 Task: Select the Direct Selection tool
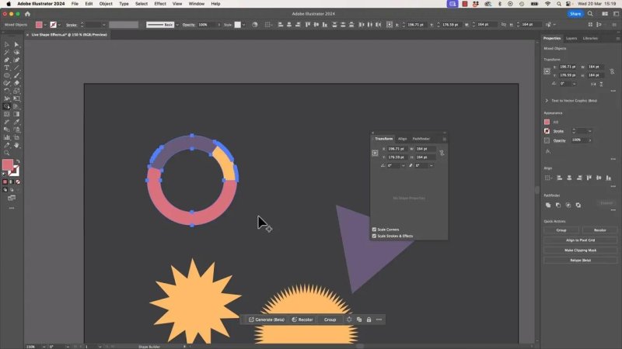point(16,45)
